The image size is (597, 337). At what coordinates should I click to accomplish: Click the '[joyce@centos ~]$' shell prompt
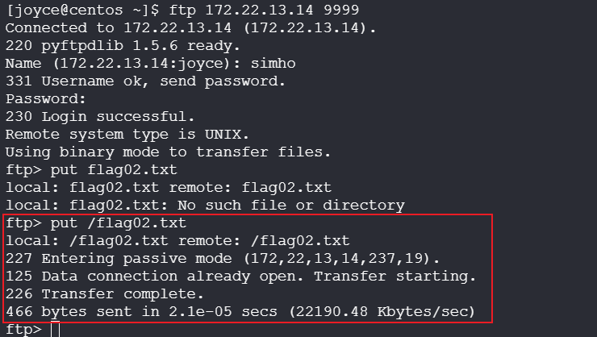coord(82,10)
